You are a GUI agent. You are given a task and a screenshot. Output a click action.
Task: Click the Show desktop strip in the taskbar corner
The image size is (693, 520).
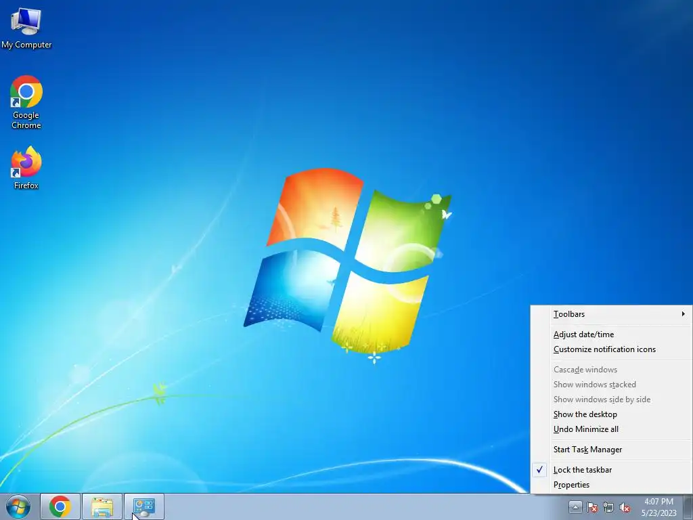point(688,506)
